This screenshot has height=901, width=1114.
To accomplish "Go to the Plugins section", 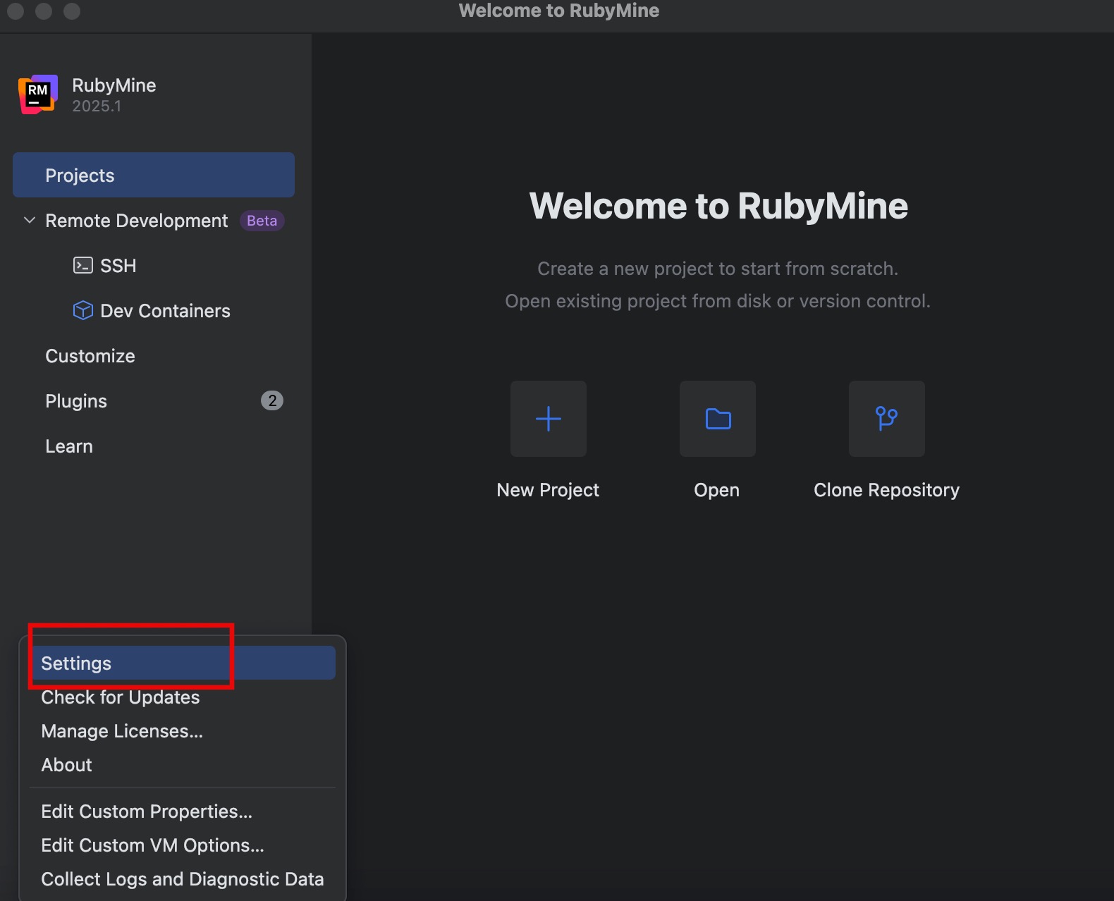I will 76,401.
